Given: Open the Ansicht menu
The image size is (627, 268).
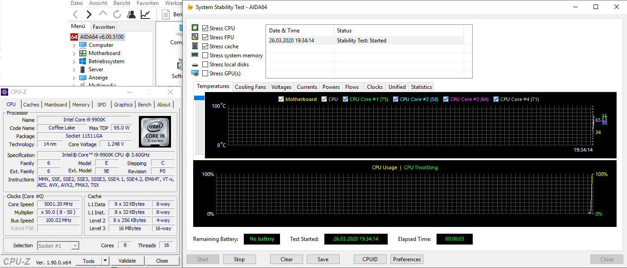Looking at the screenshot, I should tap(98, 3).
